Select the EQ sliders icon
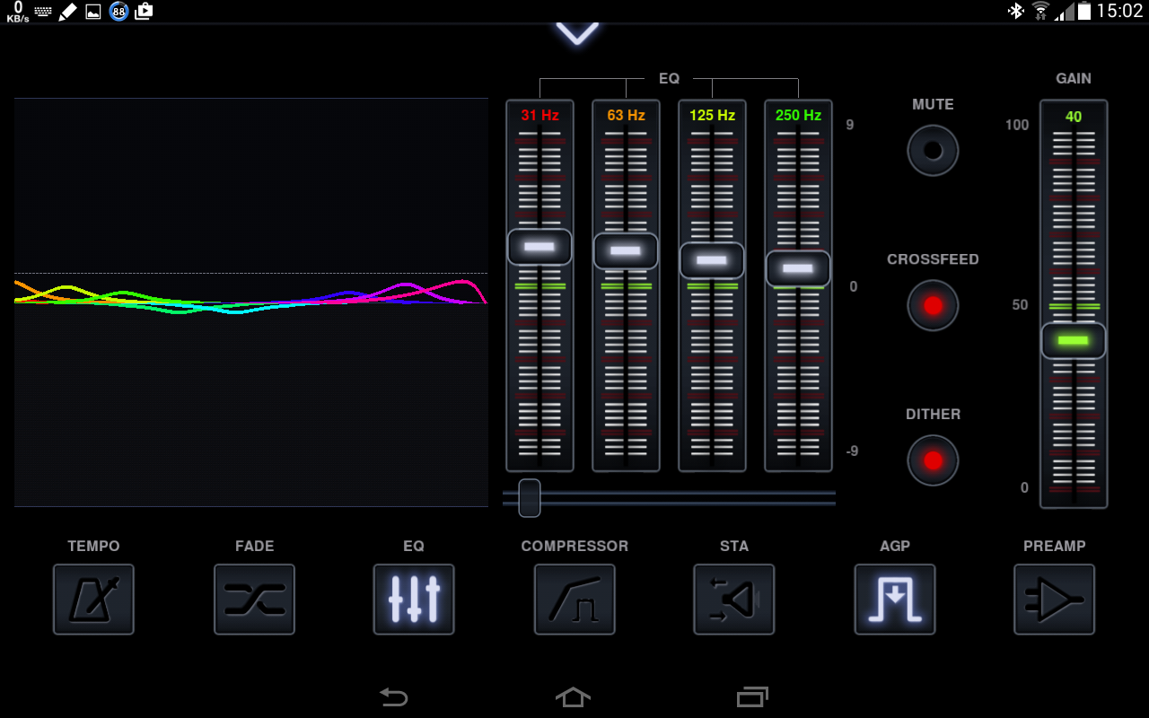This screenshot has height=718, width=1149. point(414,599)
